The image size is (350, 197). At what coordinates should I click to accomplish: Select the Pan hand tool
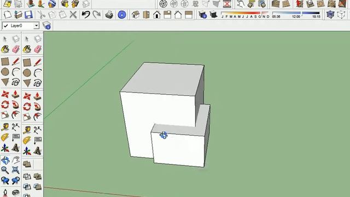pos(16,160)
